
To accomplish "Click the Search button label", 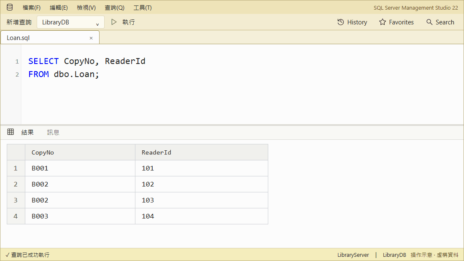I will click(445, 22).
